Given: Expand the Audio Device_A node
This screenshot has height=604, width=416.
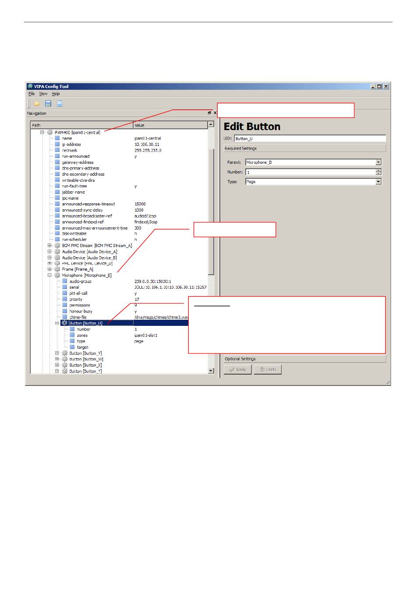Looking at the screenshot, I should (x=50, y=252).
